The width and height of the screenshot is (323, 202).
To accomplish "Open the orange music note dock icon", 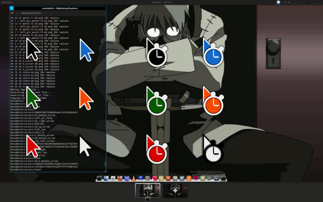I will point(189,178).
